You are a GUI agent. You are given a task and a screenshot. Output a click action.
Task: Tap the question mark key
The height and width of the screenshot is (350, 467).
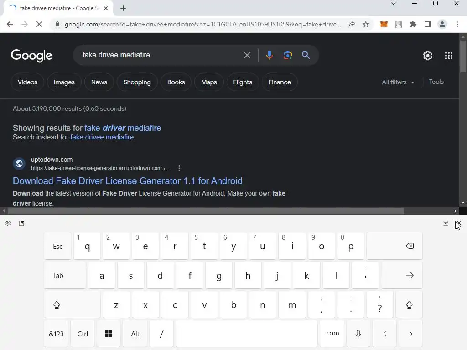tap(380, 304)
